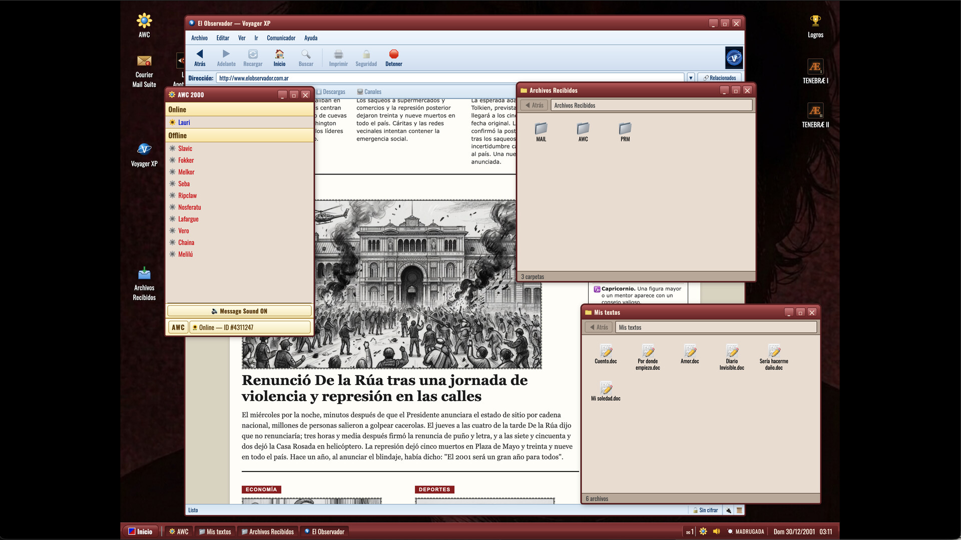The height and width of the screenshot is (540, 961).
Task: Open the Logros trophy icon
Action: tap(815, 26)
